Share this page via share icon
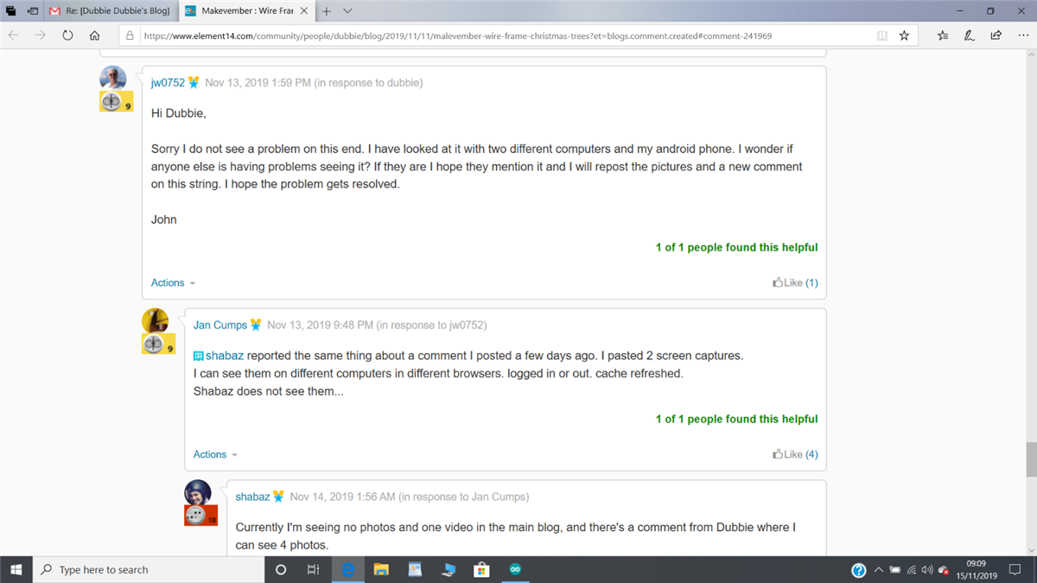1037x583 pixels. (996, 35)
